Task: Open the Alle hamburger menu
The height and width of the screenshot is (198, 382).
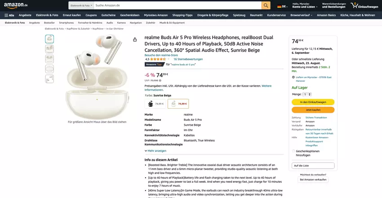Action: tap(9, 15)
